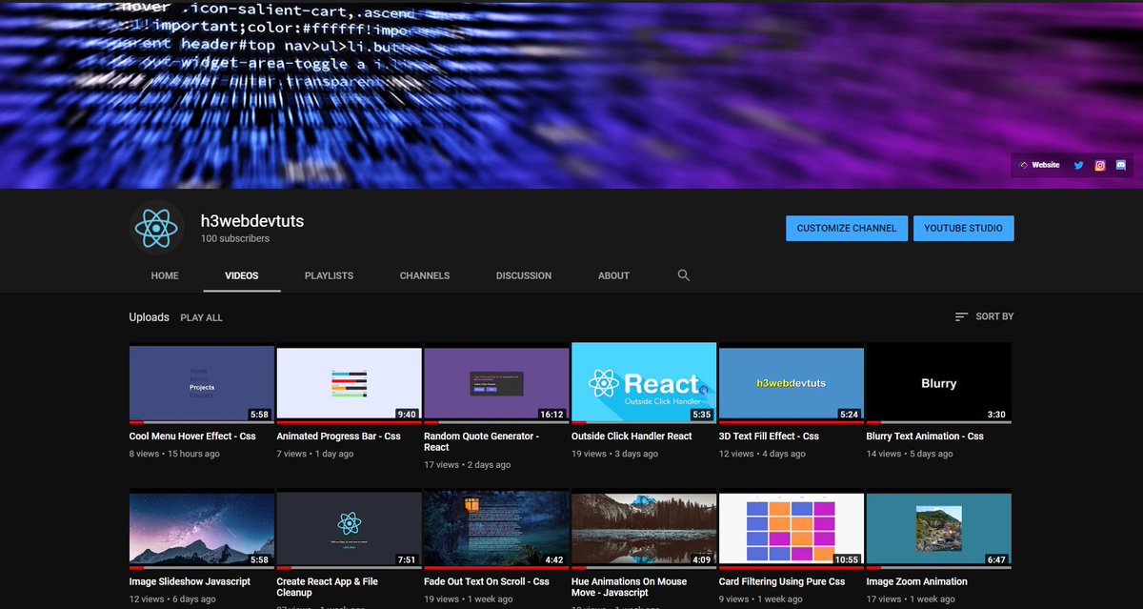Click title 'Fade Out Text On Scroll - Css'
The height and width of the screenshot is (609, 1143).
click(x=487, y=581)
